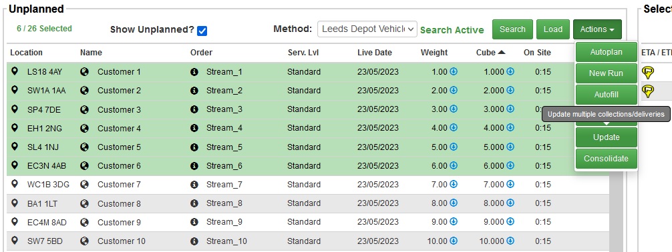Screen dimensions: 672x252
Task: Click the Customer 9 name text
Action: [x=119, y=222]
